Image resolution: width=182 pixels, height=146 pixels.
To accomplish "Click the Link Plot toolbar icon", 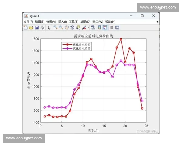I will tap(93, 28).
